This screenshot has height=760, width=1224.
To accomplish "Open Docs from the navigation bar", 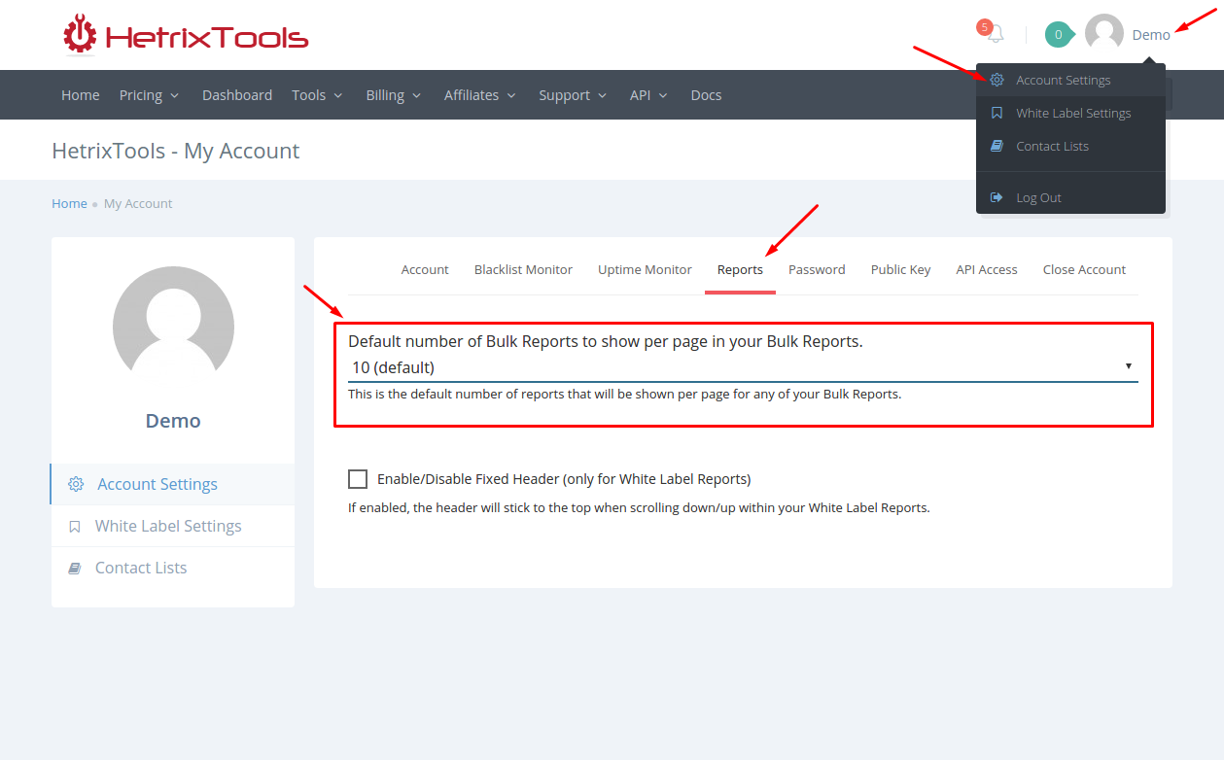I will pos(706,95).
